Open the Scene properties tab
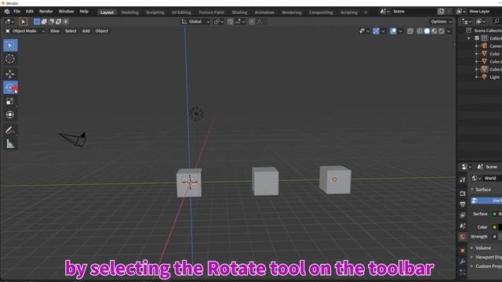Image resolution: width=502 pixels, height=282 pixels. [x=462, y=226]
